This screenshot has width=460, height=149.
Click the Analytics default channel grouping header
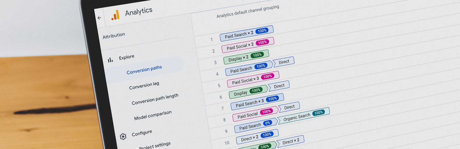(248, 12)
